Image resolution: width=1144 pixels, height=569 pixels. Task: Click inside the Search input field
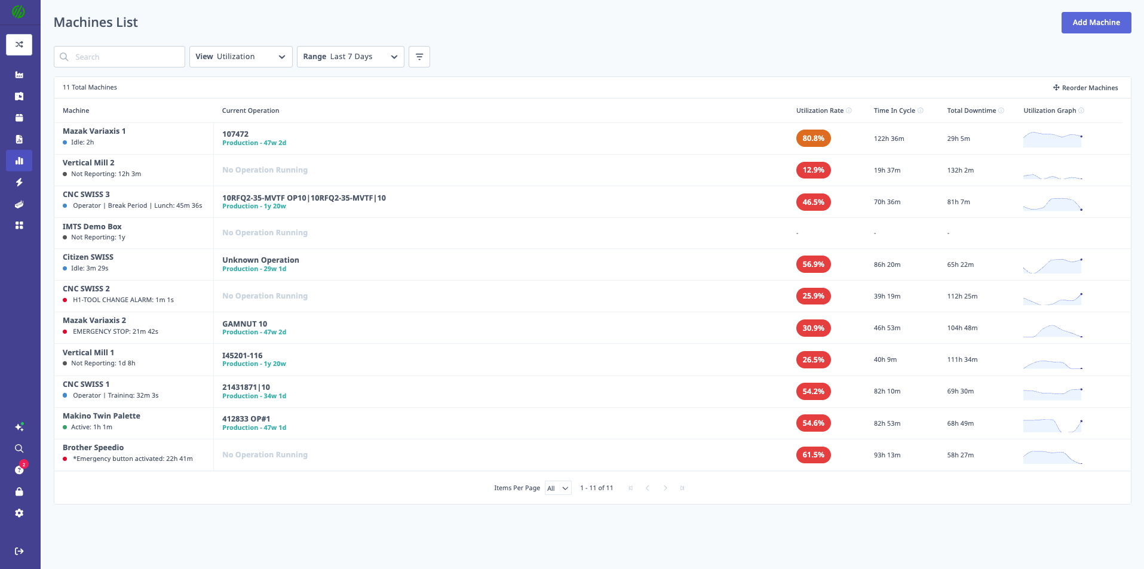coord(119,56)
